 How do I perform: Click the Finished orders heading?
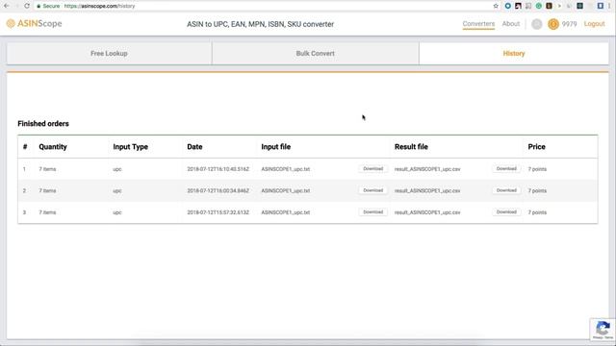[43, 124]
